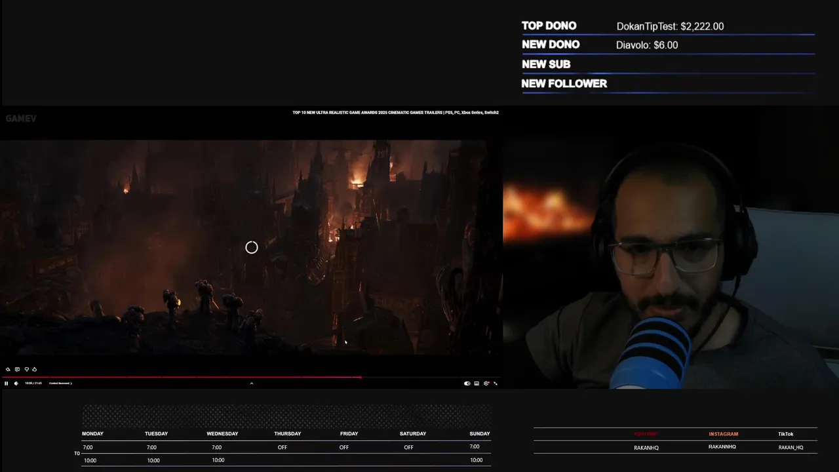Click the video title text at top
Image resolution: width=839 pixels, height=472 pixels.
coord(396,113)
